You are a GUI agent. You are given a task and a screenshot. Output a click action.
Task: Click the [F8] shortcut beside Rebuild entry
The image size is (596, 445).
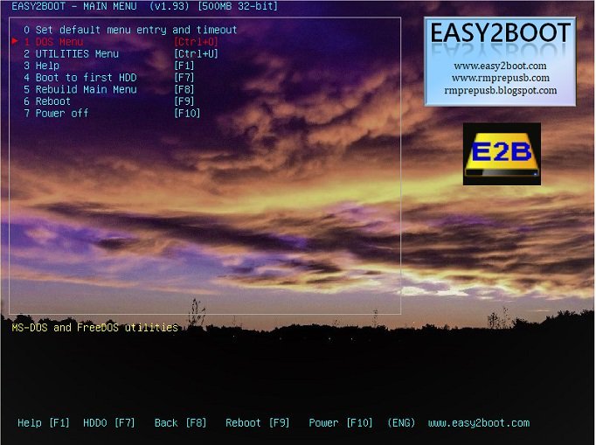point(184,89)
